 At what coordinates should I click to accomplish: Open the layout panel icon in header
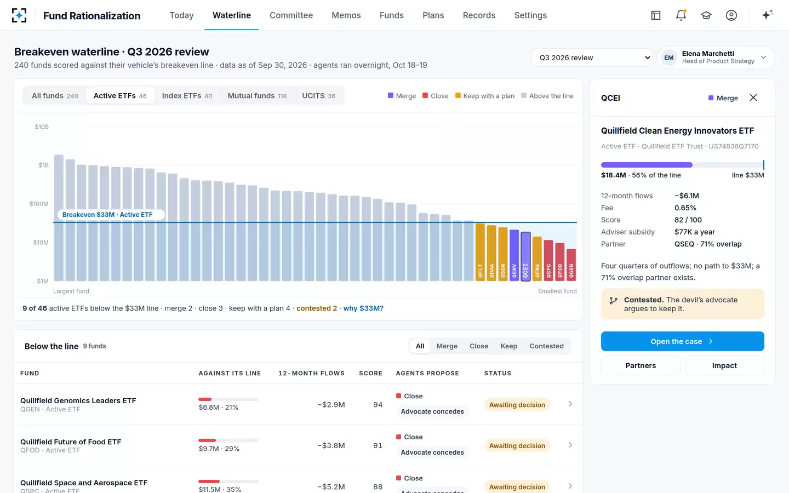click(x=656, y=15)
